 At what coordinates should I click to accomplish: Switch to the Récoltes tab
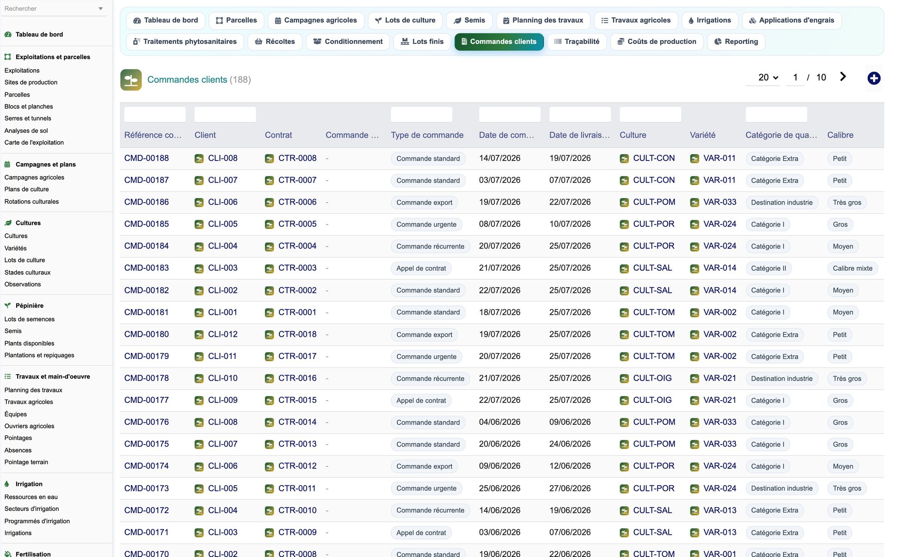[275, 42]
